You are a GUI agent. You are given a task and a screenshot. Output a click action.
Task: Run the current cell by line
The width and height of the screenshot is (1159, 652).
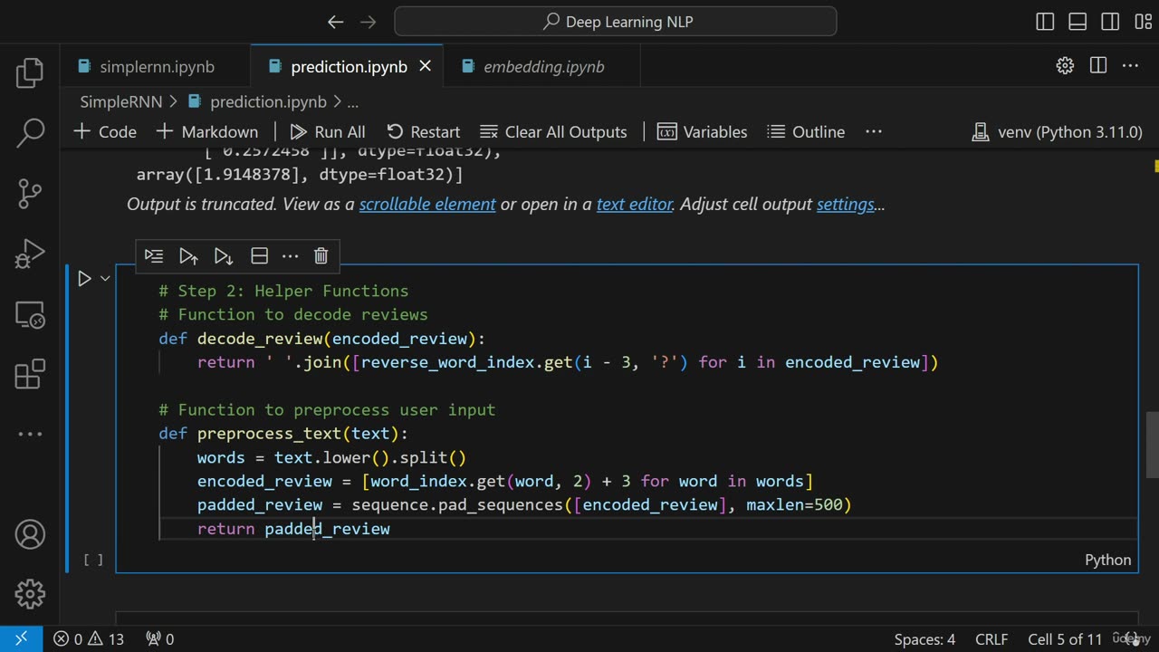154,256
